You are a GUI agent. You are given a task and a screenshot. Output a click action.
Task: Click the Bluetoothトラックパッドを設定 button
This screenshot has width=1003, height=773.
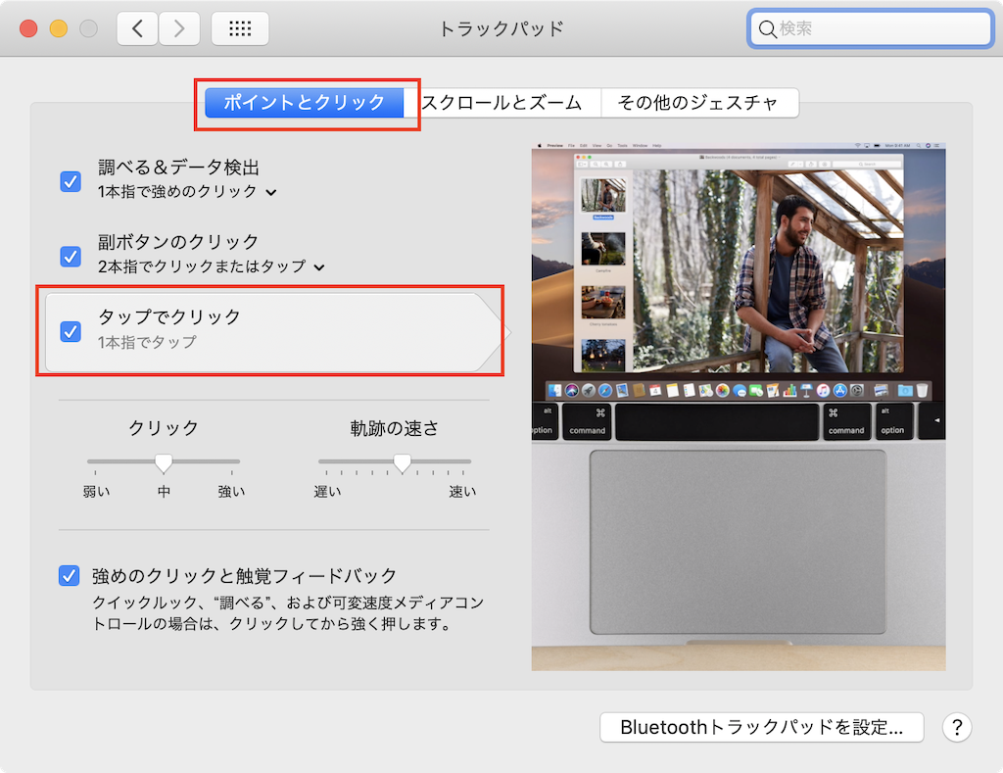click(762, 728)
